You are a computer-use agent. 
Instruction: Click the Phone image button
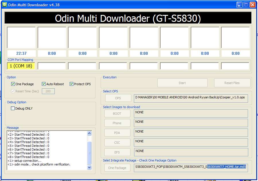click(117, 123)
